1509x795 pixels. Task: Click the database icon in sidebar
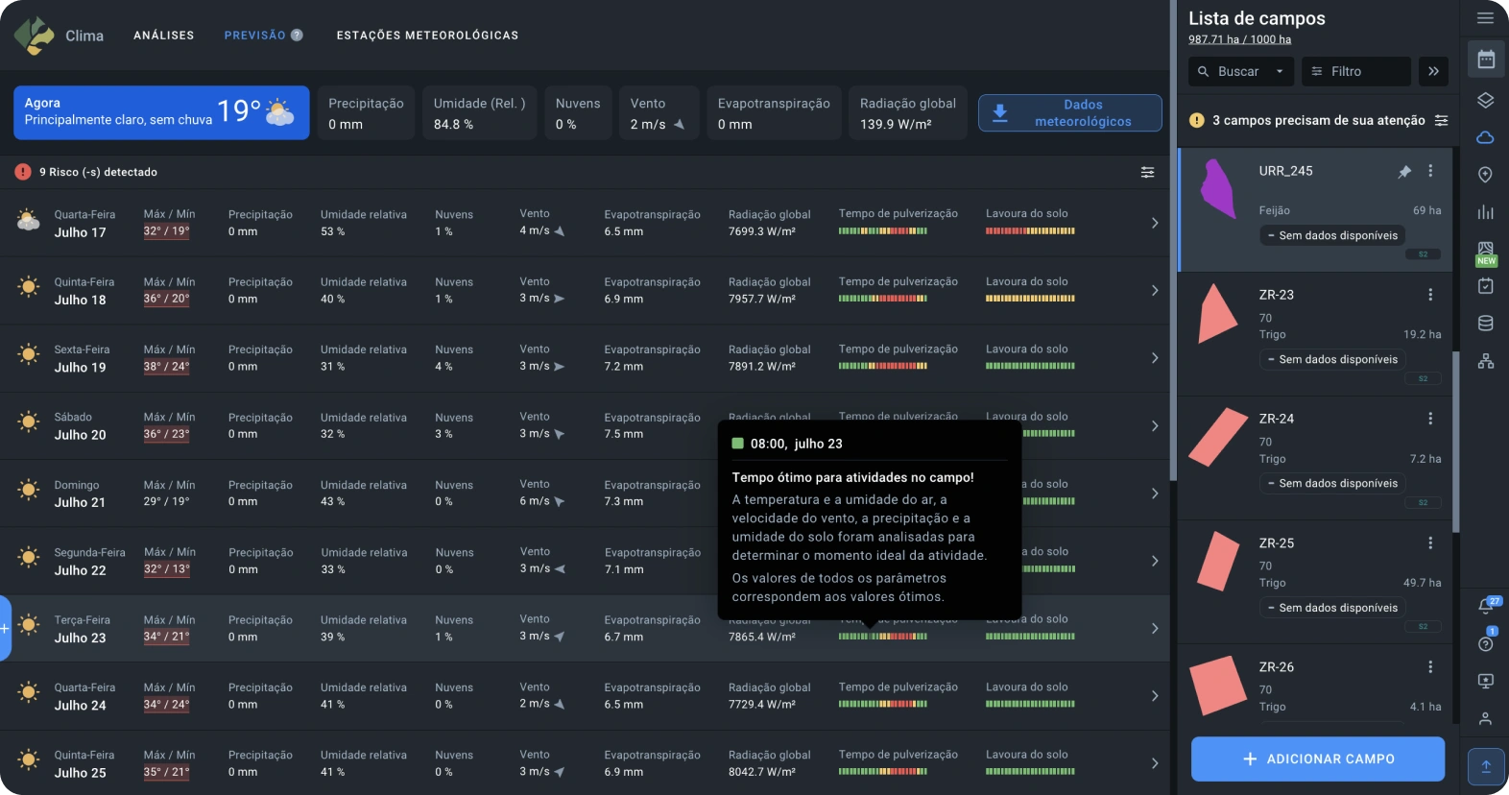(x=1485, y=324)
